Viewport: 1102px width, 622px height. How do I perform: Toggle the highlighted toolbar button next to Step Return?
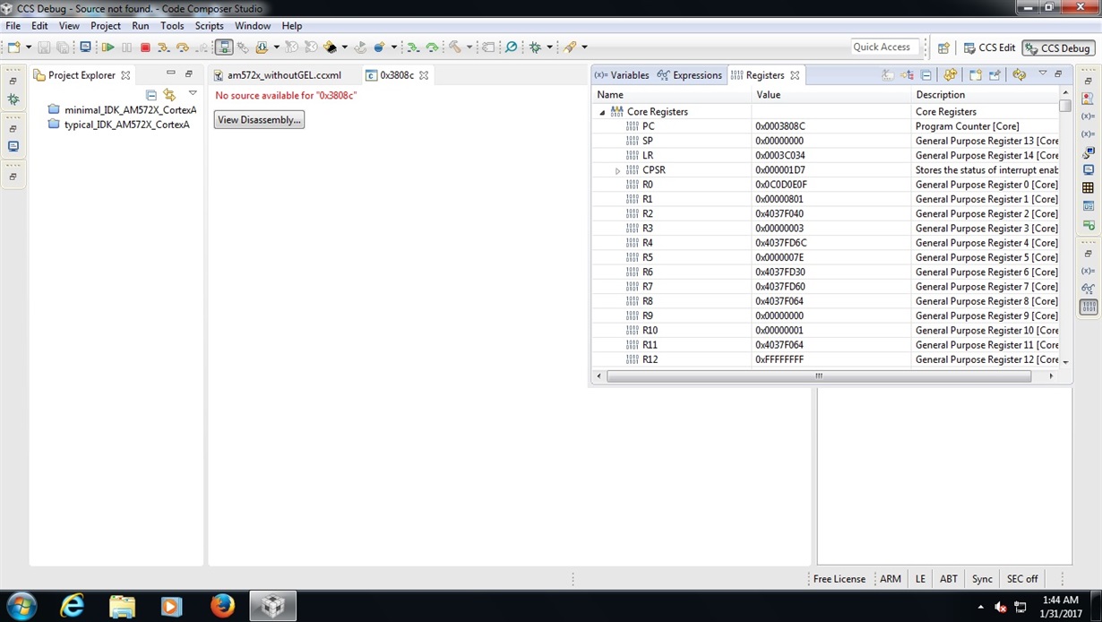click(224, 47)
